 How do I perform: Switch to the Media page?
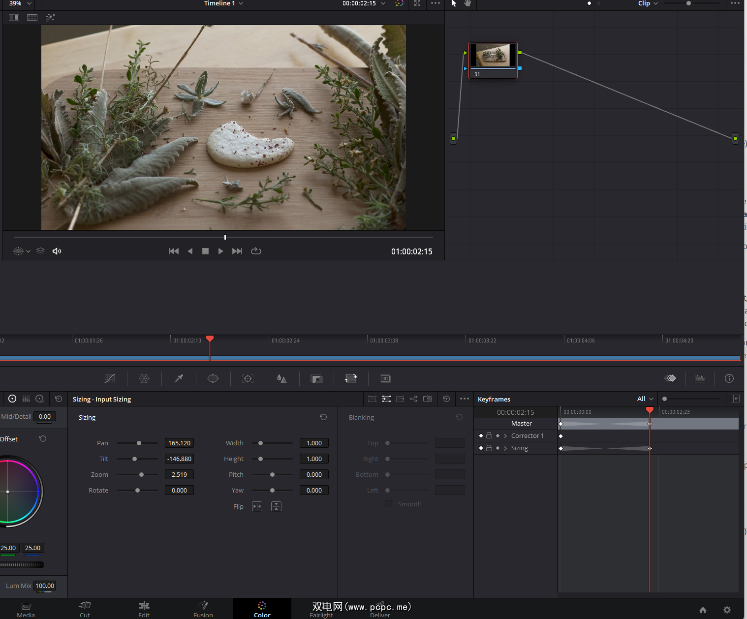(26, 609)
